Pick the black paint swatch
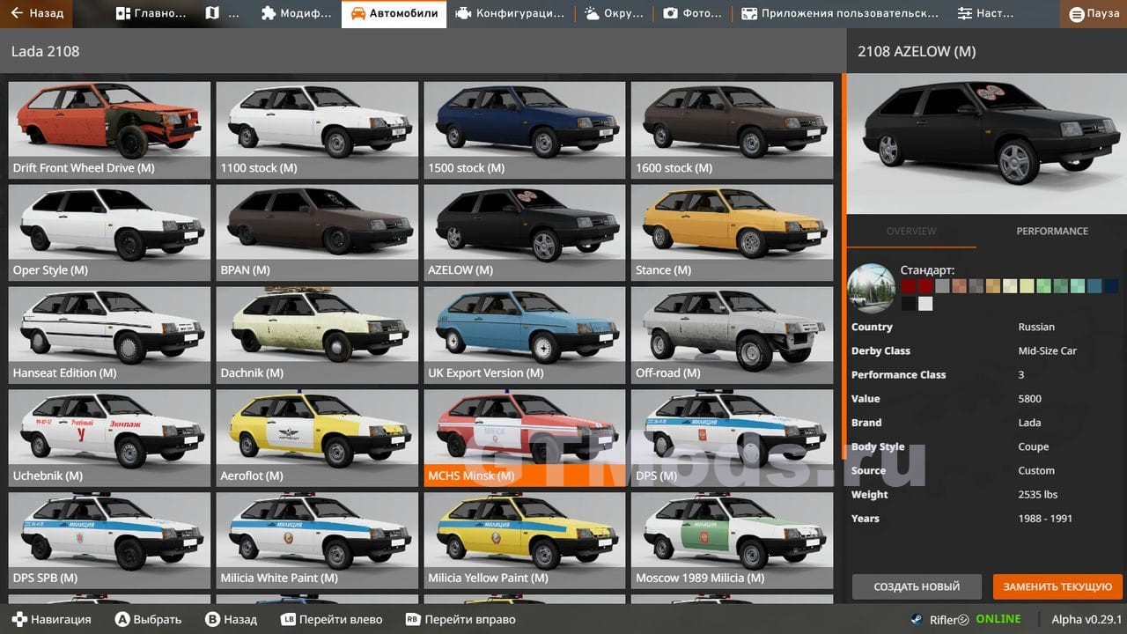The height and width of the screenshot is (634, 1127). coord(909,304)
